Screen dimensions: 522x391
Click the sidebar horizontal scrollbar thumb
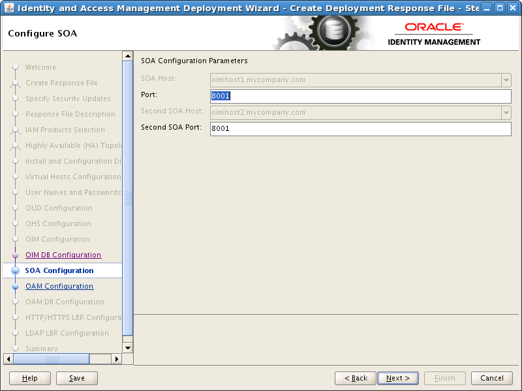tap(52, 359)
